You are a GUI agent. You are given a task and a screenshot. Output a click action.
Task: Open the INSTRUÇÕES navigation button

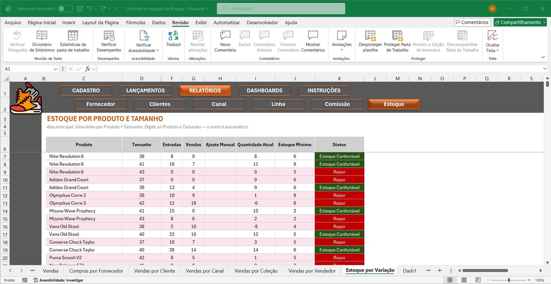tap(324, 91)
